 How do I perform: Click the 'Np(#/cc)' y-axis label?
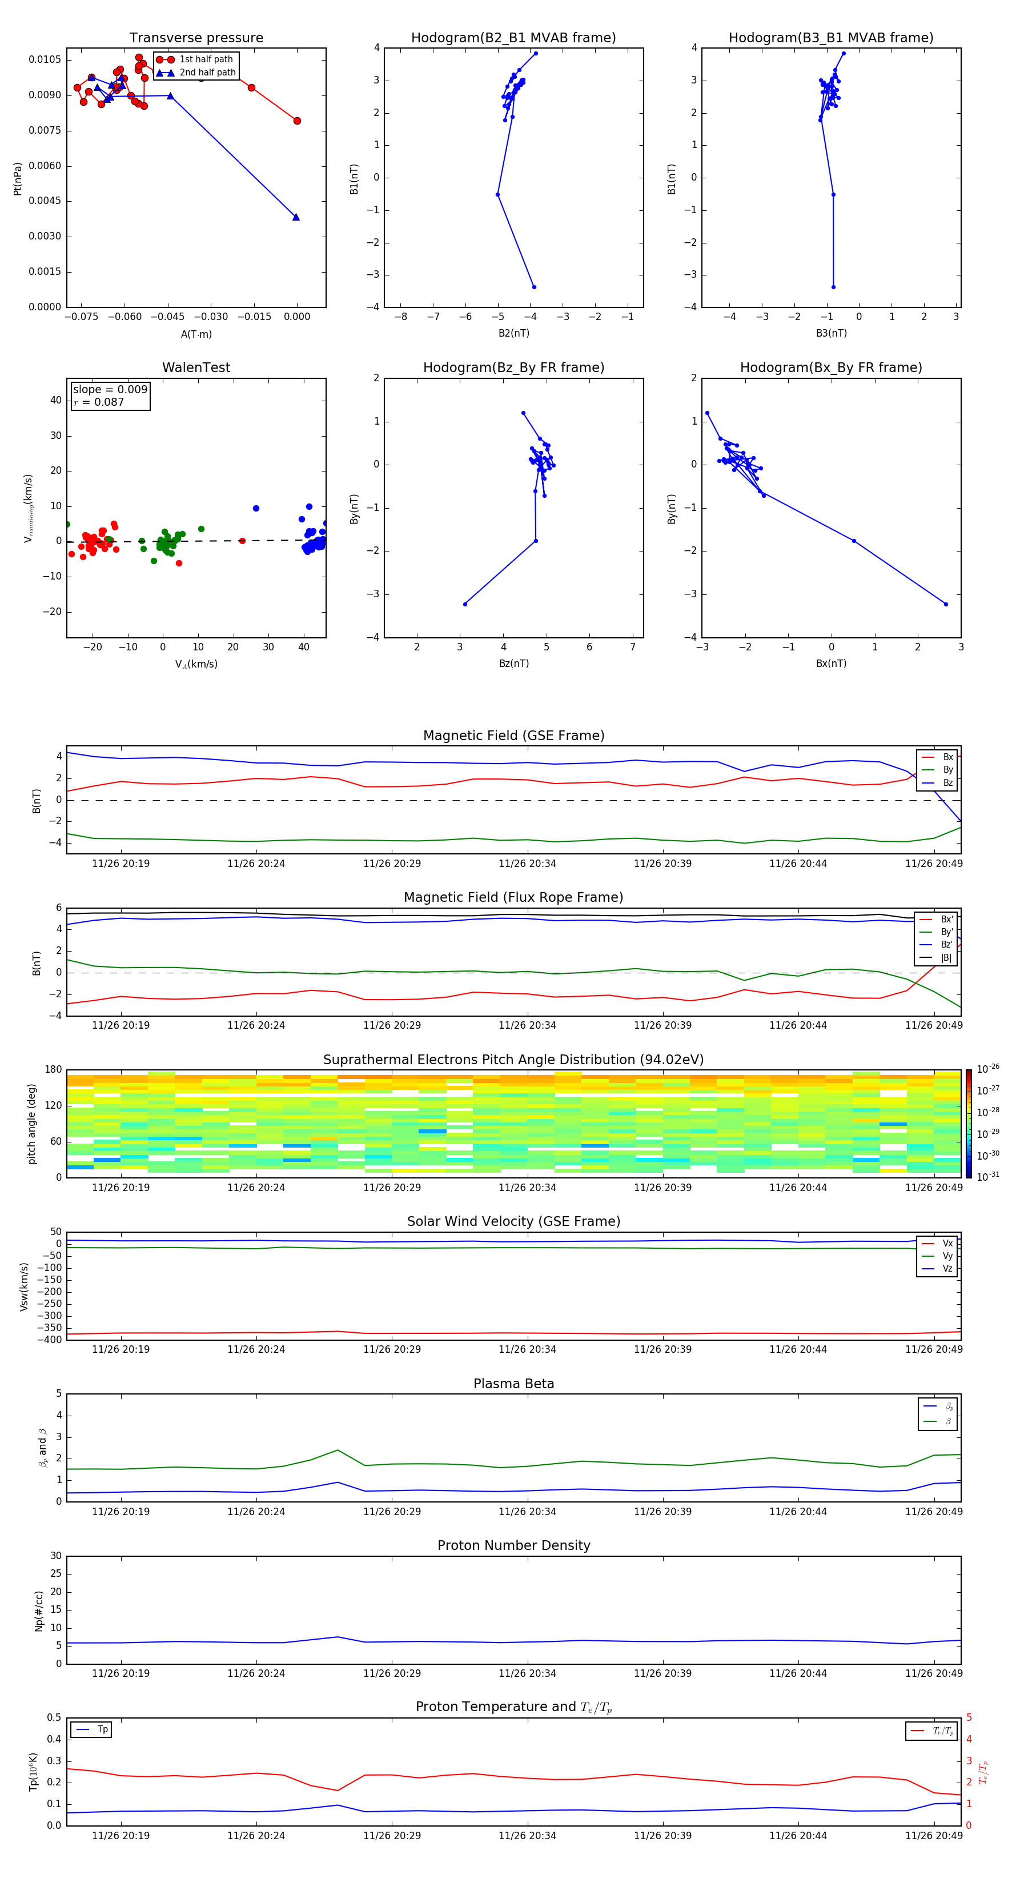[x=39, y=1611]
